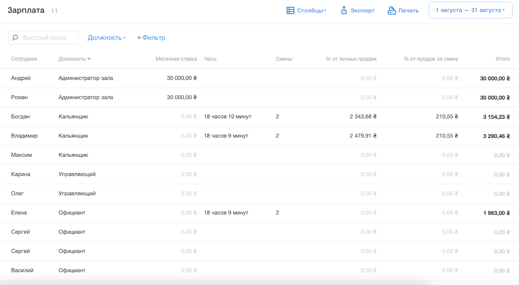
Task: Sort by Месячная ставка column header
Action: [176, 59]
